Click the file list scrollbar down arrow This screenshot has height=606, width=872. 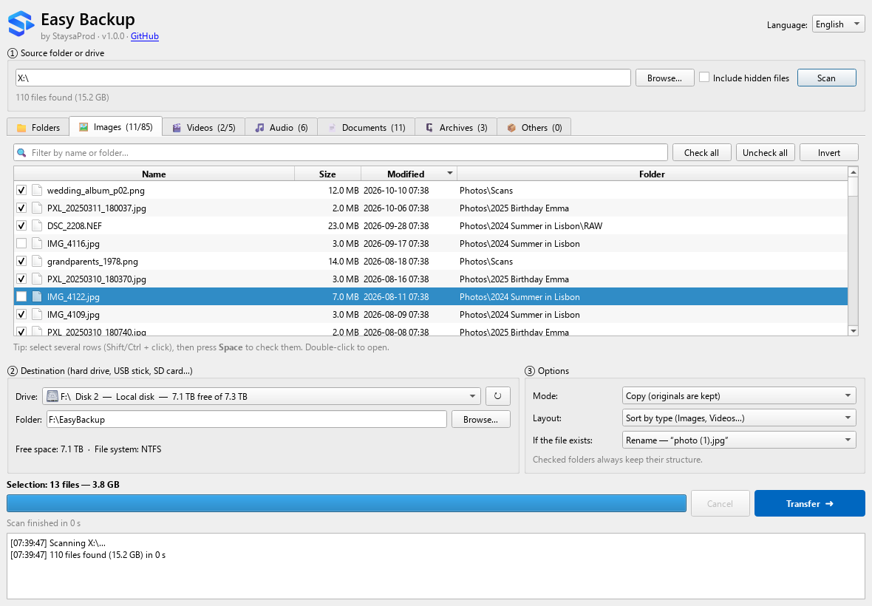click(853, 331)
